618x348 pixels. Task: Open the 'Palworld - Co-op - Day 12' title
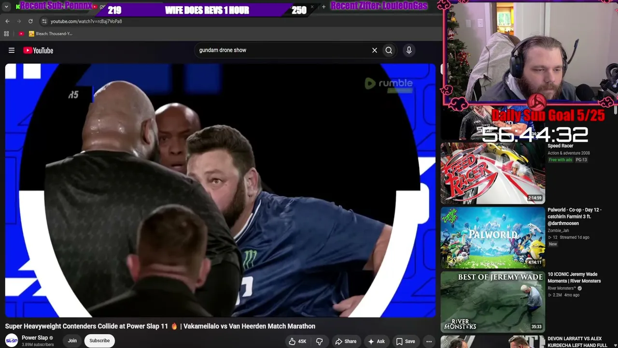click(575, 217)
